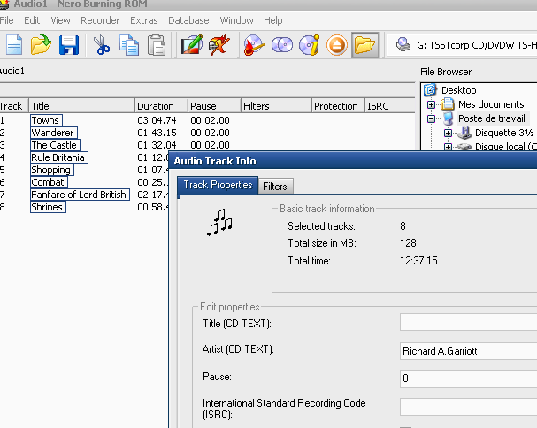Image resolution: width=537 pixels, height=428 pixels.
Task: Open the Cover Designer pencil icon
Action: point(192,45)
